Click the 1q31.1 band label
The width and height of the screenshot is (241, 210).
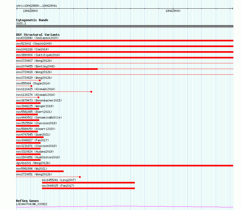[x=21, y=23]
